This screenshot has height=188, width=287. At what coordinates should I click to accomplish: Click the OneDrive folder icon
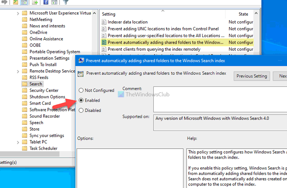click(x=25, y=32)
